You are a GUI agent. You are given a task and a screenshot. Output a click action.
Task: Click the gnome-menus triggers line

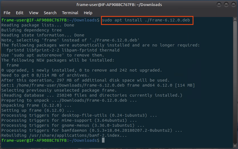[73, 125]
